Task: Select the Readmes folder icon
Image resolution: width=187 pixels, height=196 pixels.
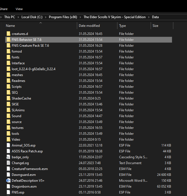Action: point(8,81)
